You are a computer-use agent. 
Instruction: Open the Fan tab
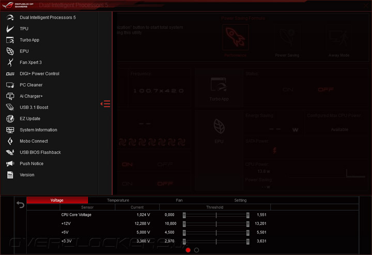point(179,200)
